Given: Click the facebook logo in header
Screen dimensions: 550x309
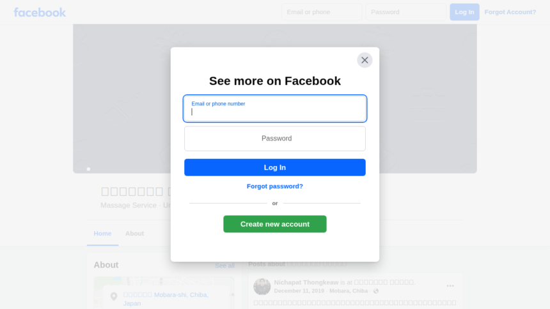Looking at the screenshot, I should [x=40, y=12].
